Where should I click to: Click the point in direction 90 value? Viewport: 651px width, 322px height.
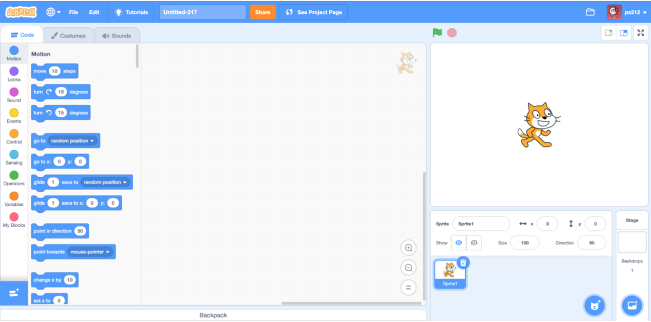coord(80,231)
